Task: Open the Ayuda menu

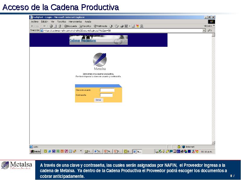Action: tap(88, 22)
